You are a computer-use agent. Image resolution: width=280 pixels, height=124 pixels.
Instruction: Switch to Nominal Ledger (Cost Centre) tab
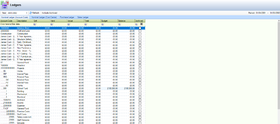click(44, 18)
